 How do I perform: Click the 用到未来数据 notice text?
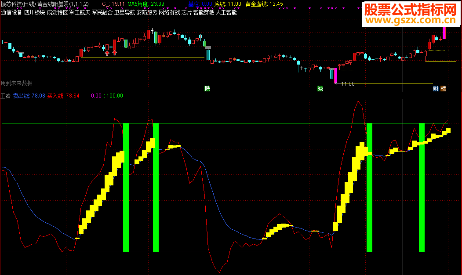coord(17,83)
